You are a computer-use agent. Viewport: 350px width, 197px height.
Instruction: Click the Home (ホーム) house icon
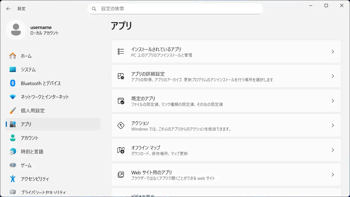click(x=13, y=56)
